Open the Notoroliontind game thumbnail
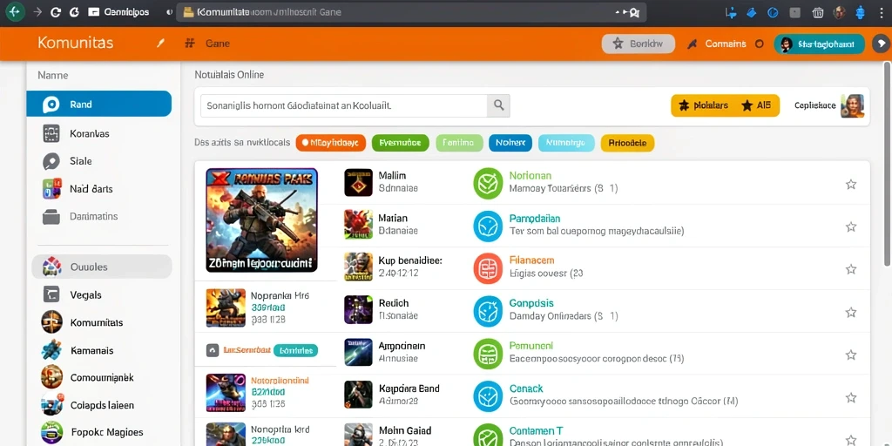Image resolution: width=892 pixels, height=446 pixels. (x=226, y=393)
